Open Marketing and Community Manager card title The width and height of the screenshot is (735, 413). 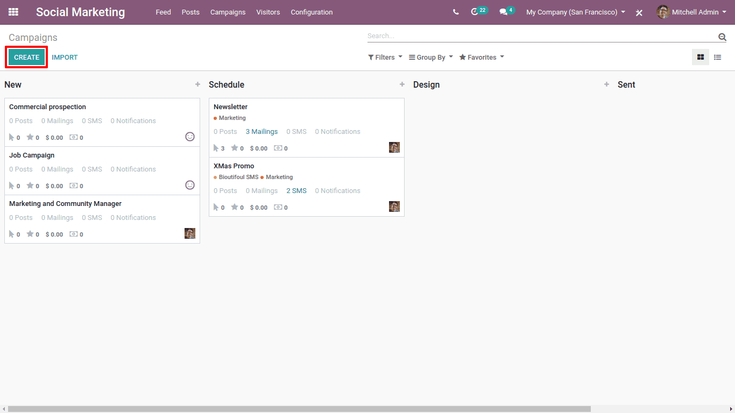click(x=65, y=203)
